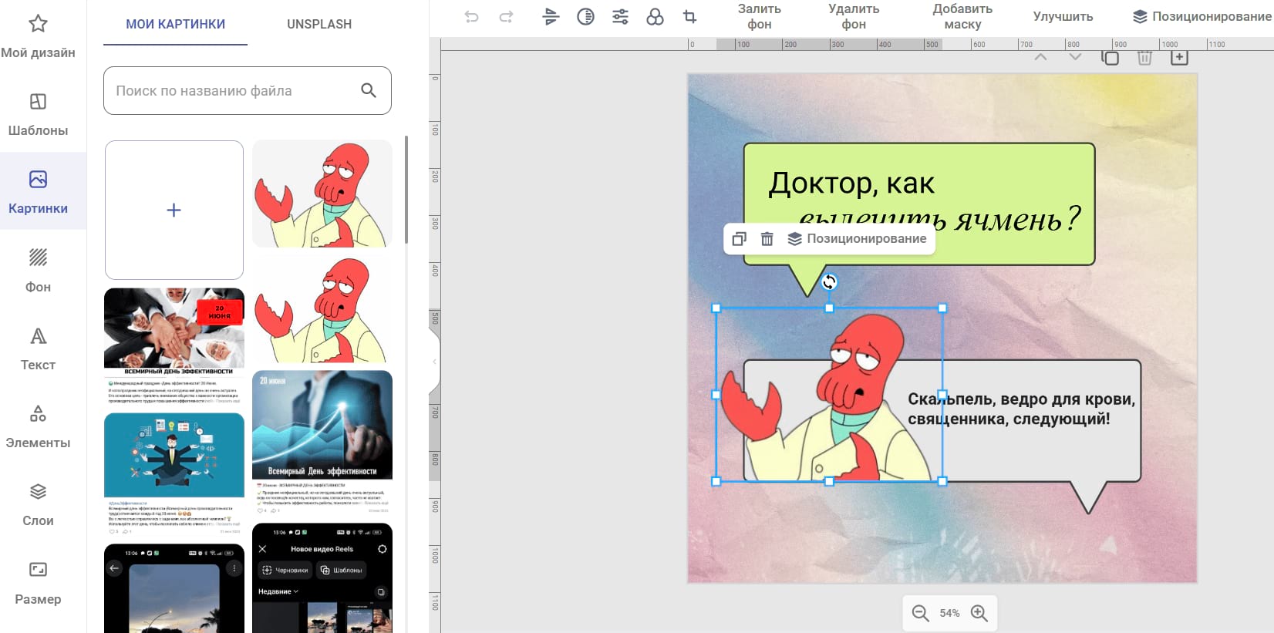Zoom in the canvas
This screenshot has width=1274, height=633.
979,613
